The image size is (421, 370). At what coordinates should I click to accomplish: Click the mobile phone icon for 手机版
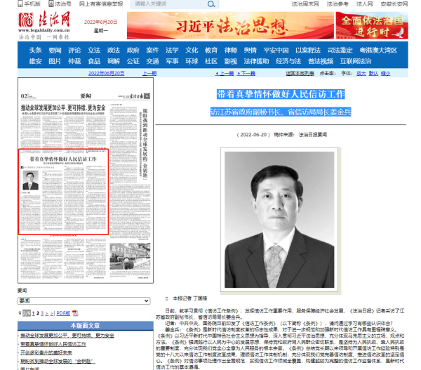20,4
